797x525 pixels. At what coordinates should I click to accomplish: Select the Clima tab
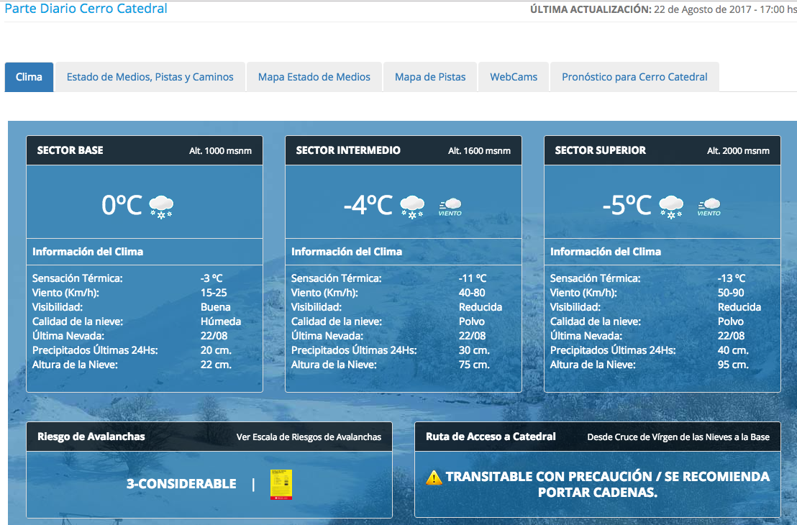pyautogui.click(x=29, y=77)
